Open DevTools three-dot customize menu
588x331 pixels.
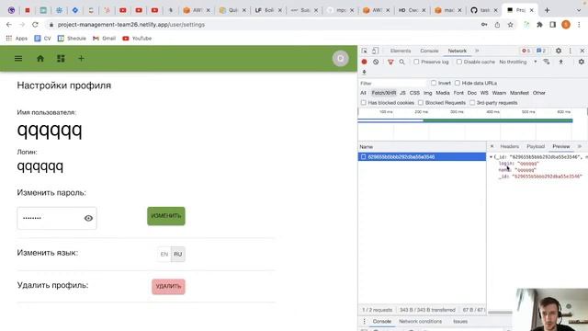pos(571,51)
